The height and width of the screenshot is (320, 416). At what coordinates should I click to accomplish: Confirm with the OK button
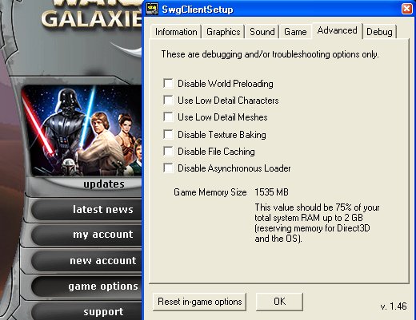click(x=279, y=302)
